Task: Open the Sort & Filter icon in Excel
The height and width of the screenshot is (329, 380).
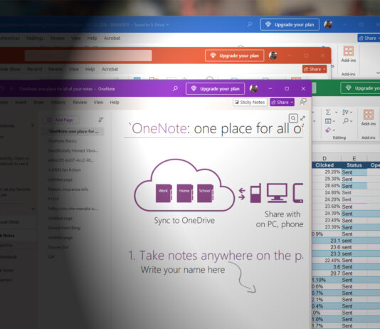Action: pos(345,112)
